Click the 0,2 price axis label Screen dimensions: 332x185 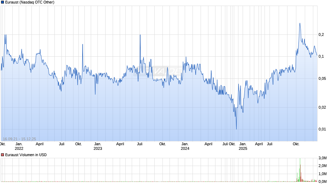pyautogui.click(x=321, y=34)
